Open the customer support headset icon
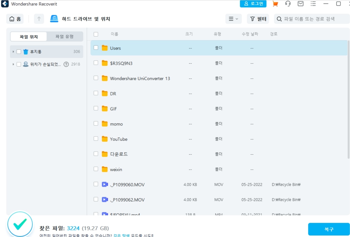This screenshot has height=237, width=350. click(288, 4)
